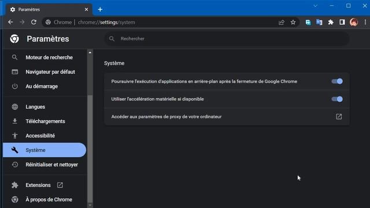Open a new tab with the plus button
The height and width of the screenshot is (208, 370).
(x=100, y=9)
